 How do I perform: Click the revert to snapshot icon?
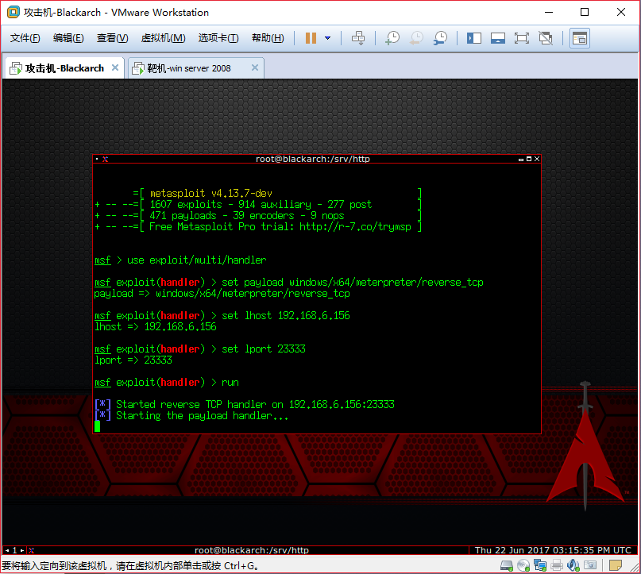click(x=416, y=38)
